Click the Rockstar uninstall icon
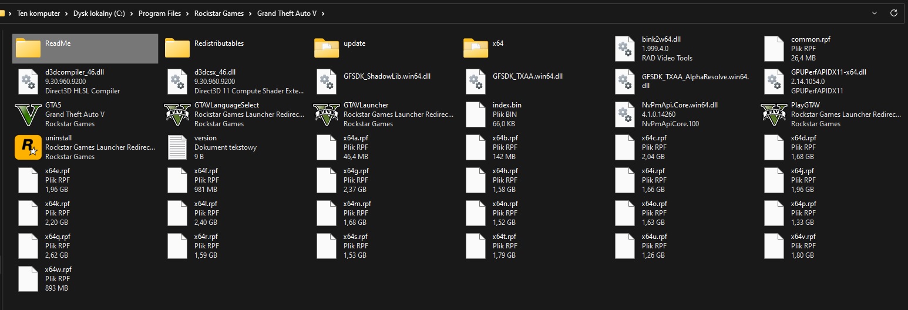908x310 pixels. coord(28,147)
